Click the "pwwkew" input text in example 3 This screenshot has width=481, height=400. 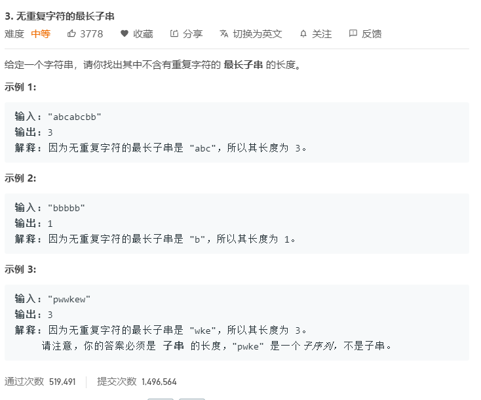coord(69,299)
